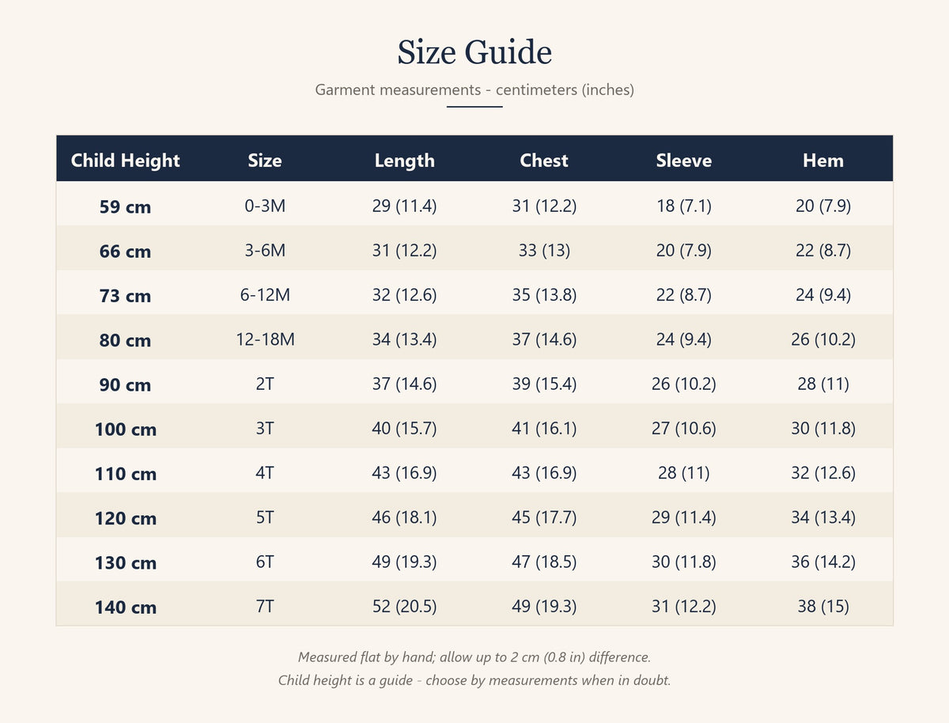Click Length value 32 (12.6) in 6-12M row
The width and height of the screenshot is (949, 723).
pos(404,294)
